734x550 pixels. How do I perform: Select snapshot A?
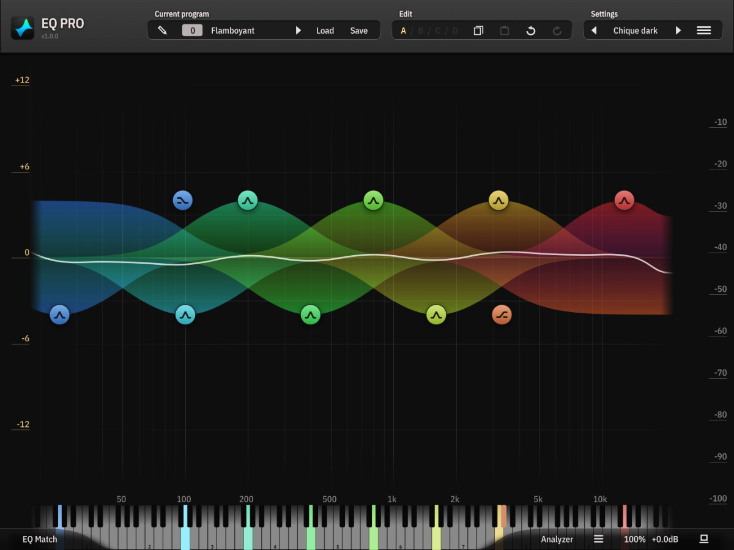pyautogui.click(x=403, y=29)
